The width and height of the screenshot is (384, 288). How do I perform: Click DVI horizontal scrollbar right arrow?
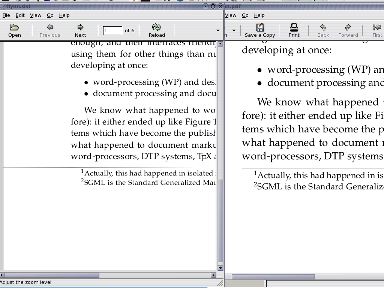coord(213,275)
